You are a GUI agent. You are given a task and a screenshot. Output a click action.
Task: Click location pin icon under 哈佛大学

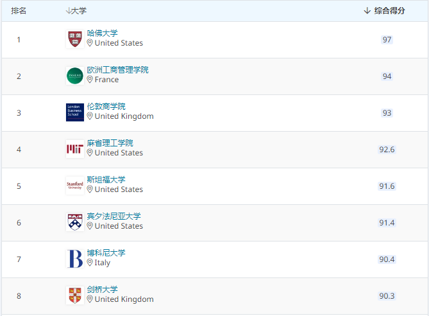[x=90, y=43]
